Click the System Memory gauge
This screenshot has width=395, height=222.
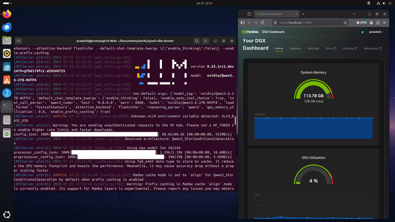point(314,89)
